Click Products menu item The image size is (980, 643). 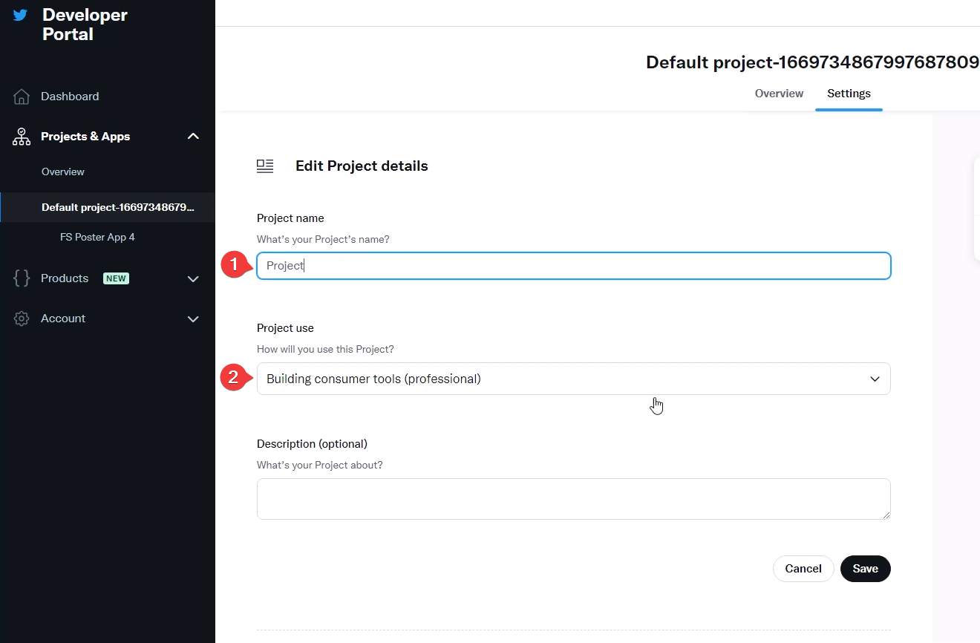[x=65, y=278]
